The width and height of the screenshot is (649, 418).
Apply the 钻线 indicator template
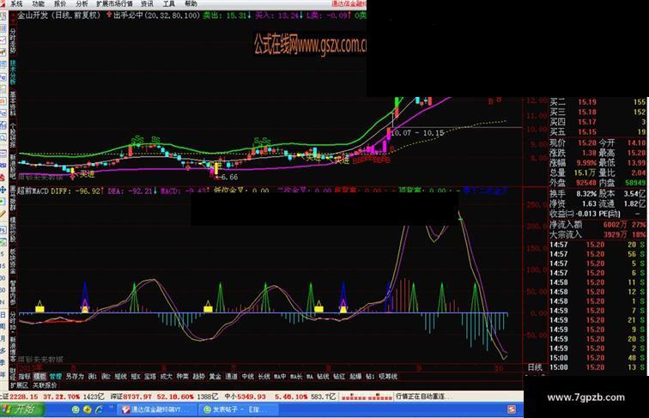coord(323,377)
